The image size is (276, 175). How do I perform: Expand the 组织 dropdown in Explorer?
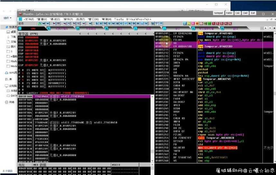pyautogui.click(x=8, y=18)
